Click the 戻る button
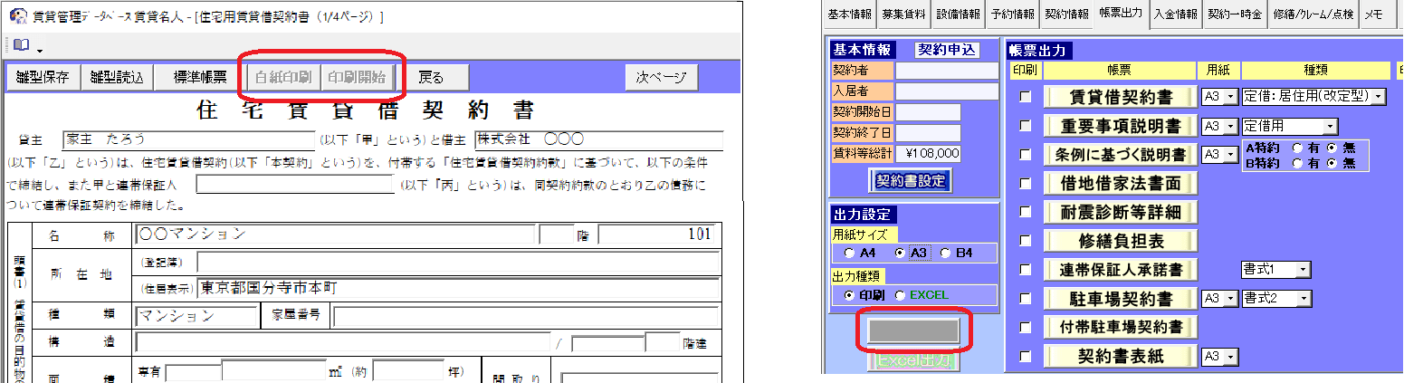This screenshot has width=1404, height=383. [430, 77]
